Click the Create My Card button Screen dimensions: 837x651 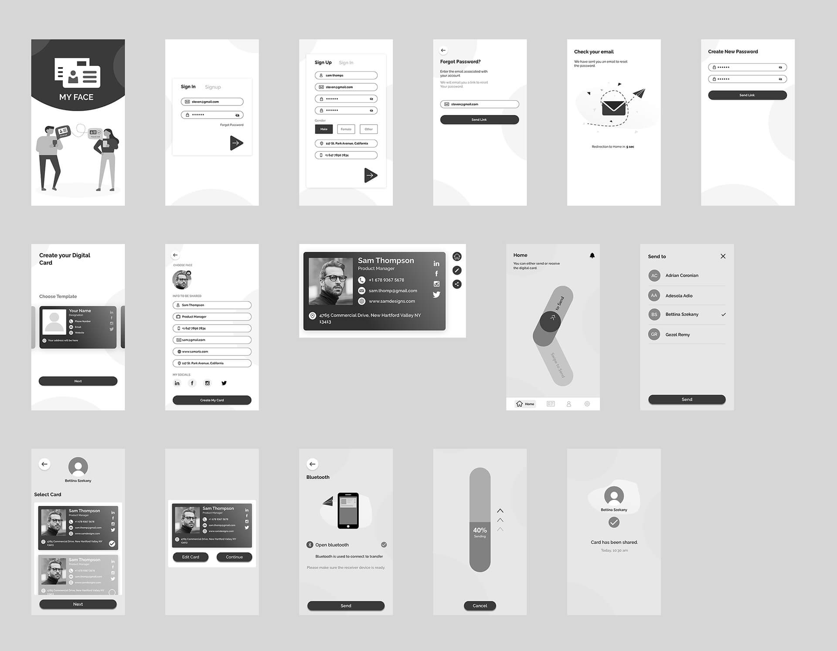211,400
